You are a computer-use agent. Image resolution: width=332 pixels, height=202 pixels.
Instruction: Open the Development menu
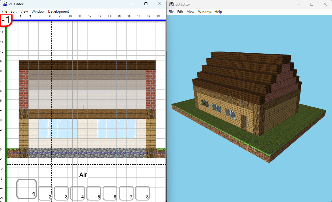(x=58, y=11)
